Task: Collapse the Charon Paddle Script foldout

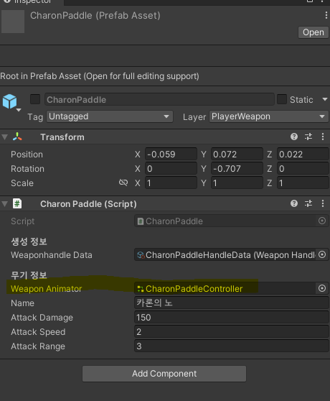Action: [x=4, y=204]
